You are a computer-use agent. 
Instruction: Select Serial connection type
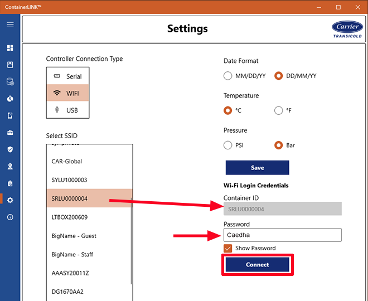point(67,76)
